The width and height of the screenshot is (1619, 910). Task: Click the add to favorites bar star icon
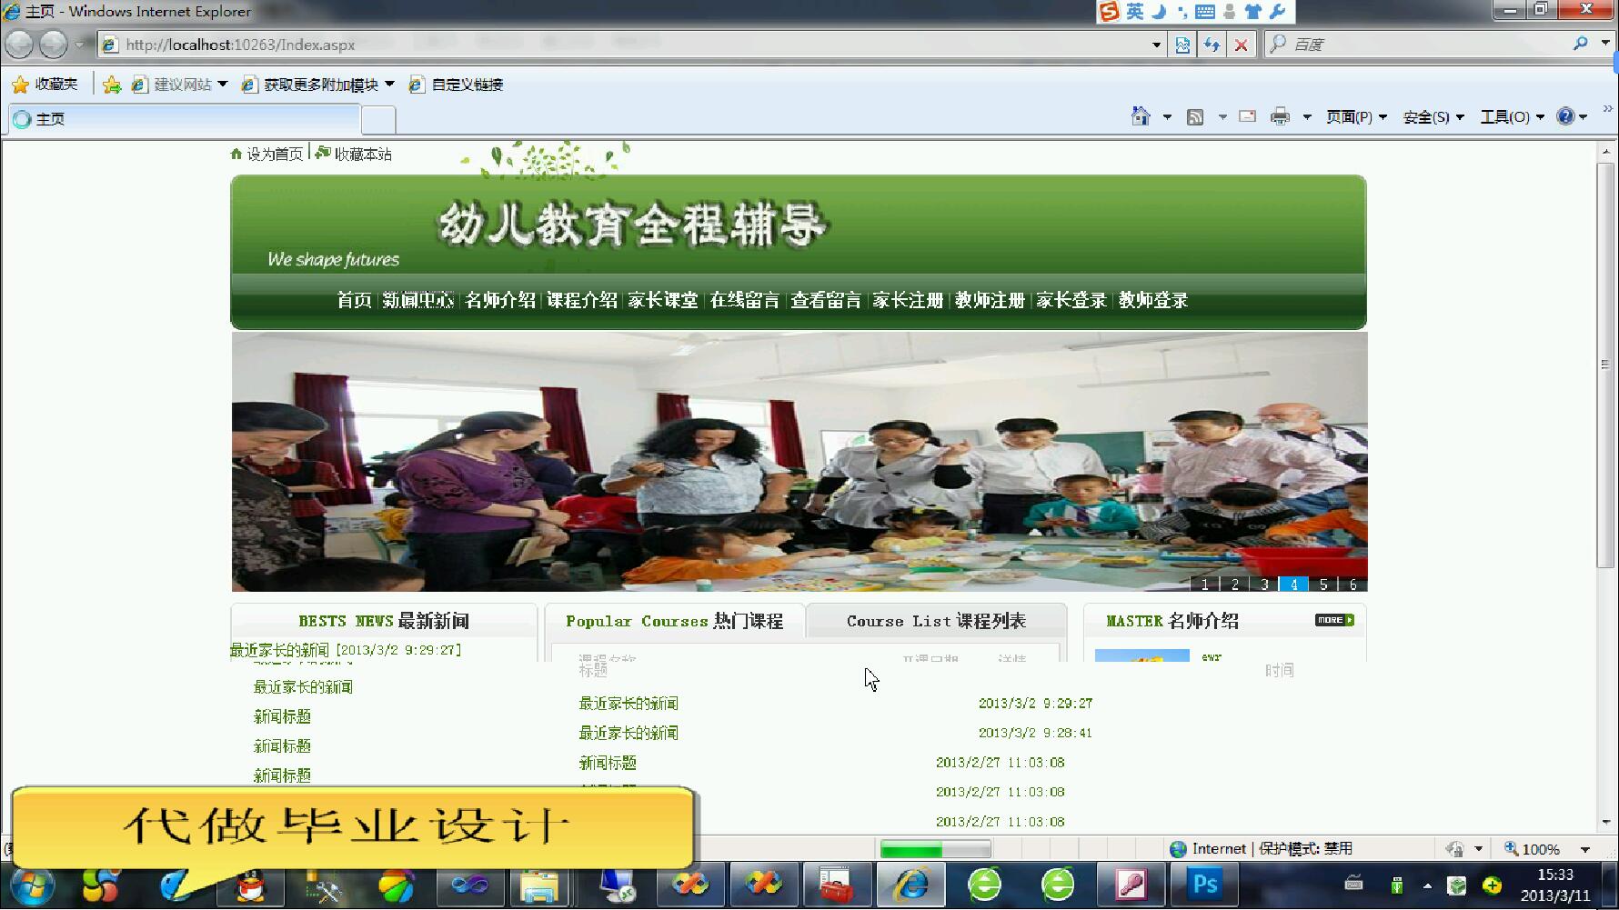(x=112, y=85)
